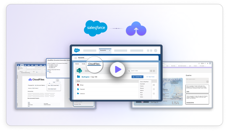Click the large Salesforce cloud logo
This screenshot has height=132, width=227.
[96, 28]
